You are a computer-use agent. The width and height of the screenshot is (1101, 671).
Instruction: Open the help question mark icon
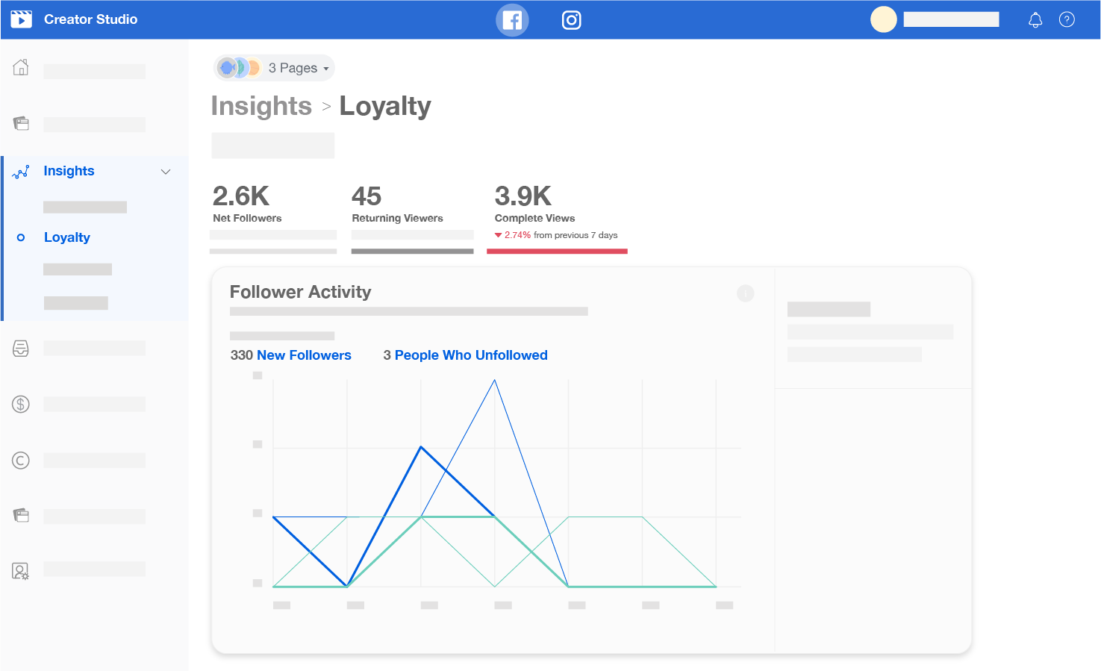1067,20
